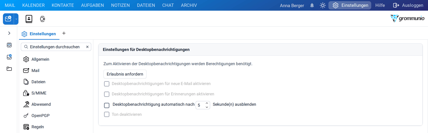Go to AUFGABEN

(92, 5)
